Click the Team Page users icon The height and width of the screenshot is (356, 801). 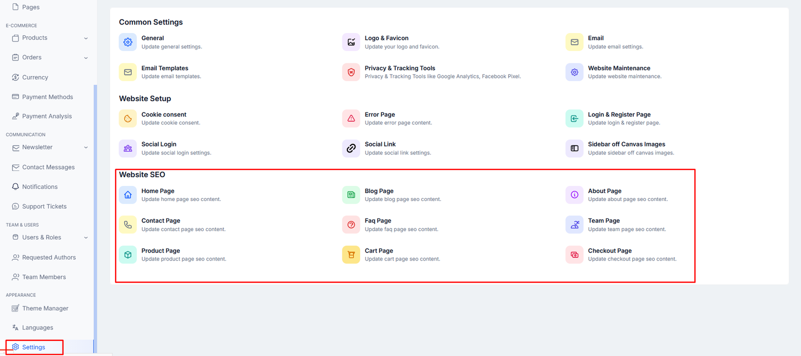574,224
